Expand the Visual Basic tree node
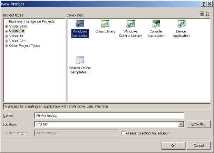This screenshot has height=153, width=214. click(x=6, y=26)
